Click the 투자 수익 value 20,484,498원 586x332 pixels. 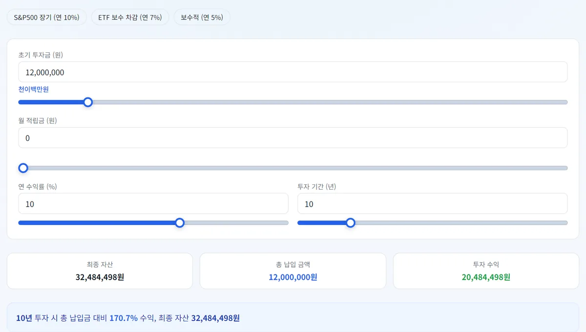[x=486, y=277]
